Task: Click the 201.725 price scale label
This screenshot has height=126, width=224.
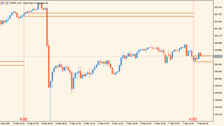Action: point(218,14)
